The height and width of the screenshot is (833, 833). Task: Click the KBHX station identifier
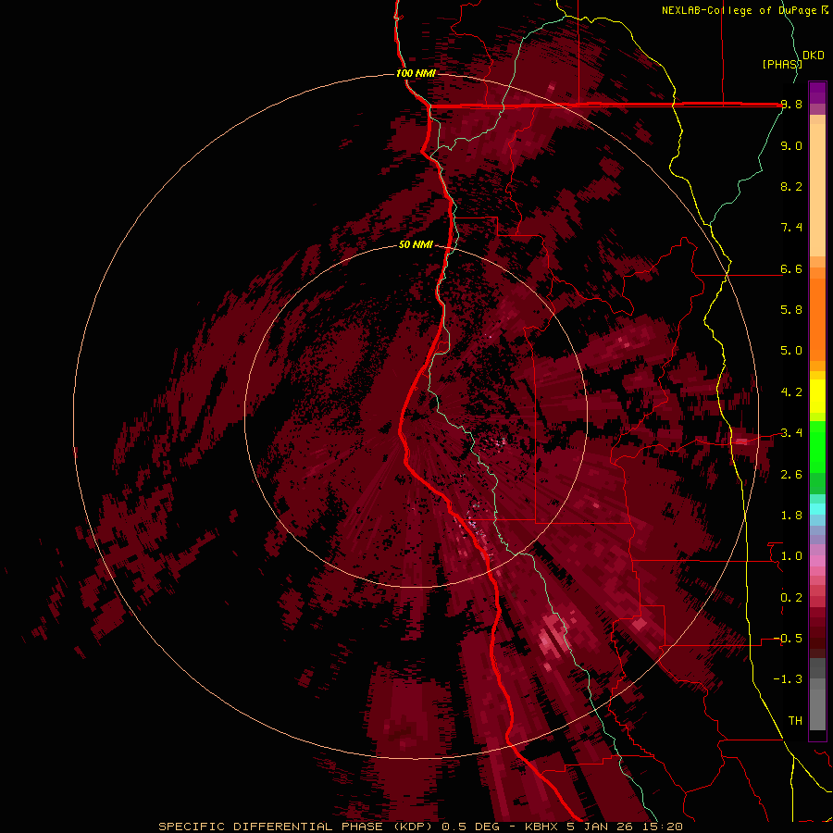(x=541, y=827)
